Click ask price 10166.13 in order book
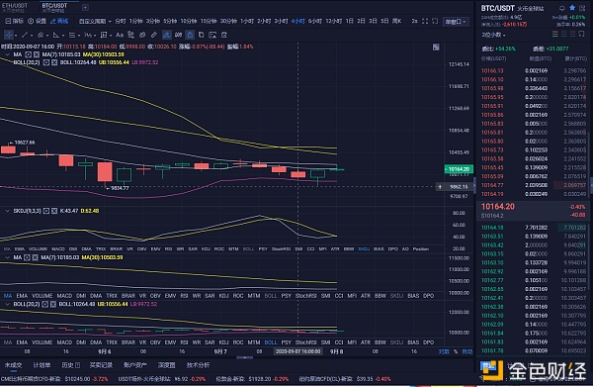The image size is (593, 387). click(492, 71)
